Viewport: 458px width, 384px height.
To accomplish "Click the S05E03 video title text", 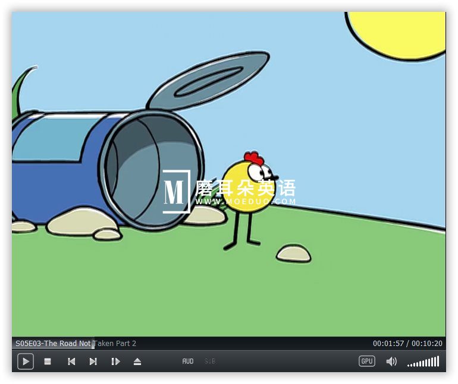I will tap(76, 344).
